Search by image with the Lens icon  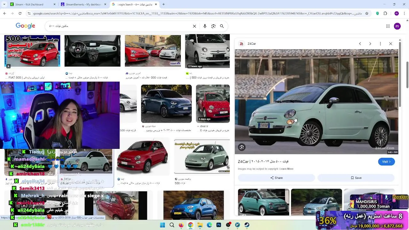[x=213, y=26]
